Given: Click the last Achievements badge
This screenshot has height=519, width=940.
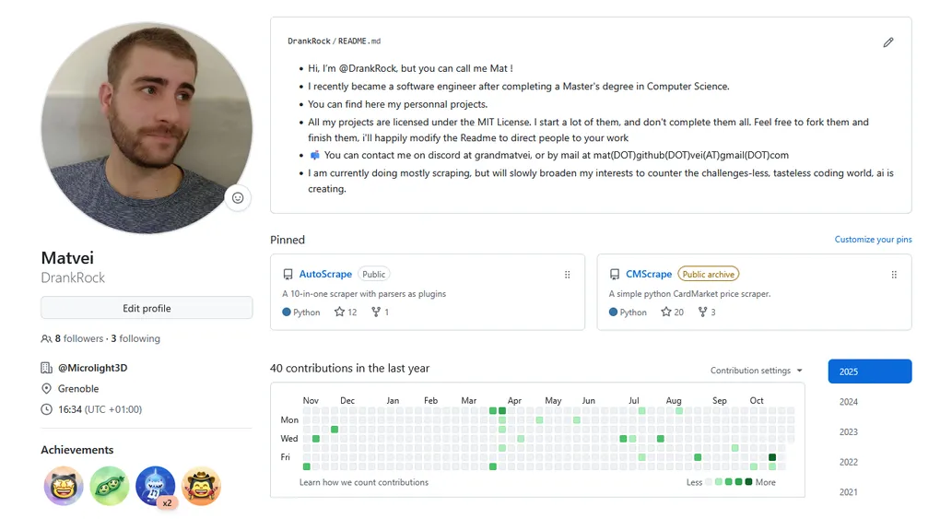Looking at the screenshot, I should [x=201, y=486].
